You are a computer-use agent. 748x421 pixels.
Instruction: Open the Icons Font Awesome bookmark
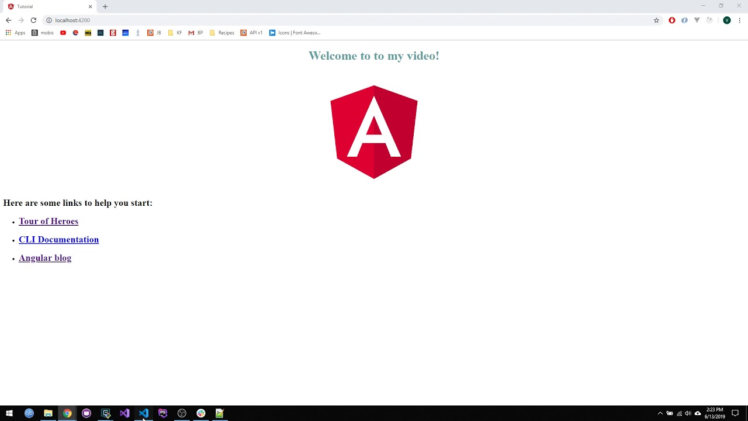[x=295, y=33]
